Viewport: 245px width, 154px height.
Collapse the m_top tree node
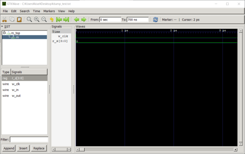pyautogui.click(x=4, y=33)
